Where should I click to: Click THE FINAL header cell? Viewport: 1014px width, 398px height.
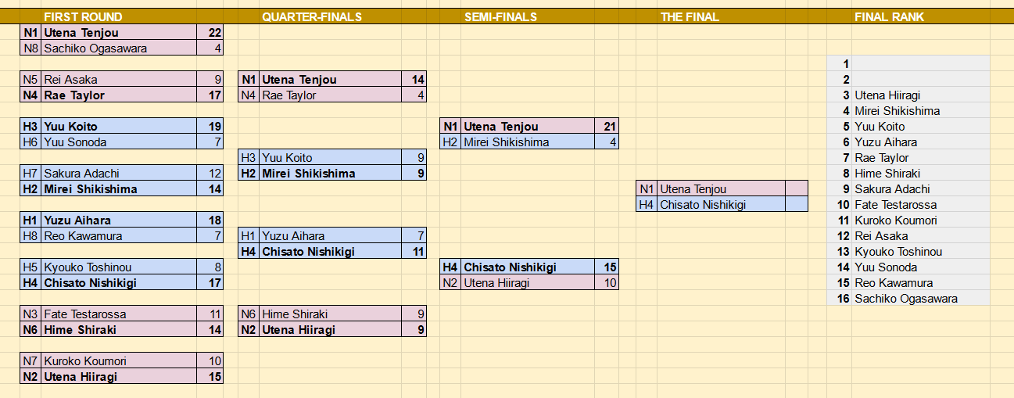690,16
